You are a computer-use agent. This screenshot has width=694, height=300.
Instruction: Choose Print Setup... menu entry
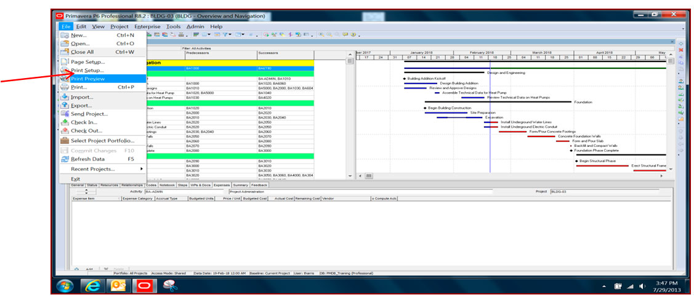click(x=103, y=70)
